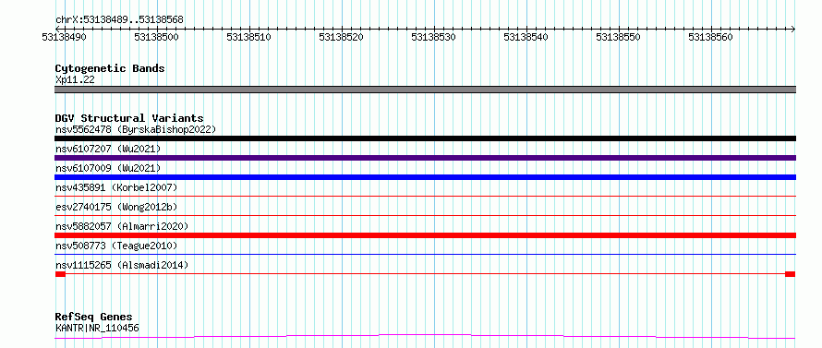Open variant nsv5562478 (ByrskaBishop2022) label
Image resolution: width=822 pixels, height=348 pixels.
click(x=136, y=129)
